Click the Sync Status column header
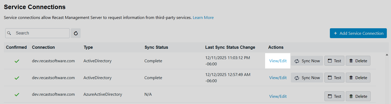 point(156,47)
